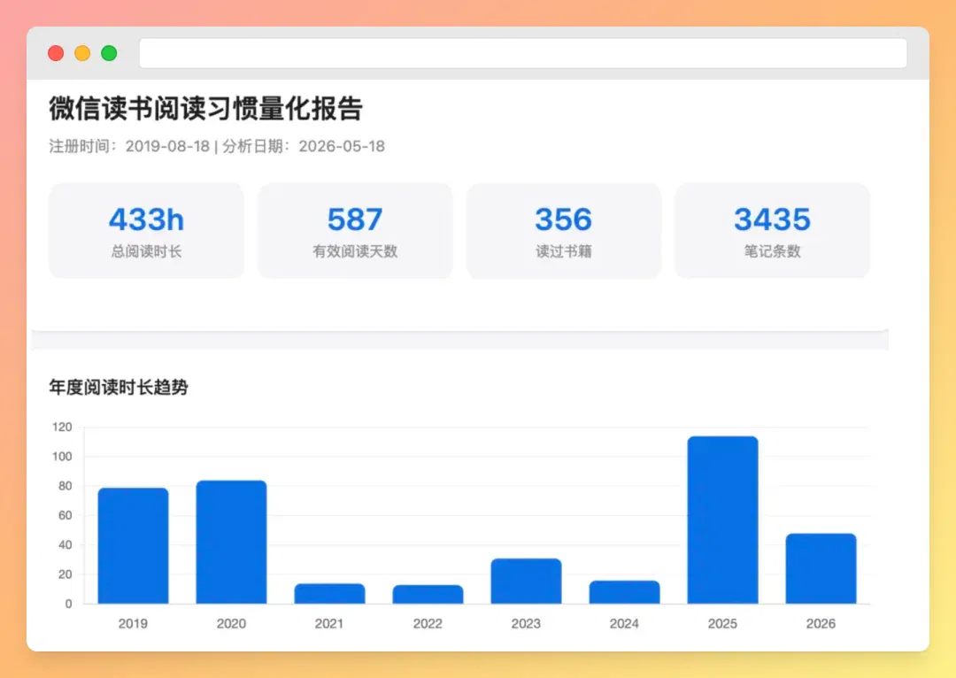The height and width of the screenshot is (678, 956).
Task: Click the 80 y-axis value
Action: point(66,486)
